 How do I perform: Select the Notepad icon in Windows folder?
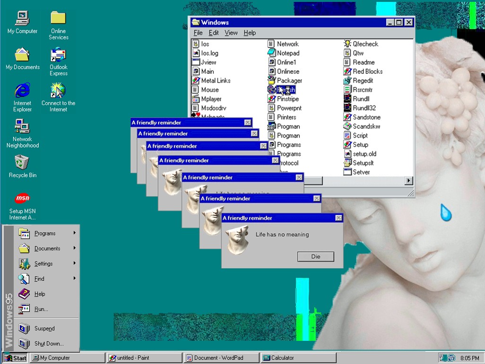(271, 53)
